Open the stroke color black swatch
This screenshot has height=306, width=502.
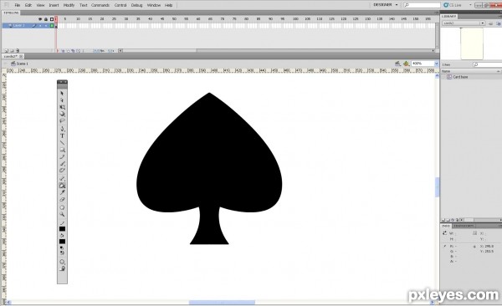click(x=62, y=229)
